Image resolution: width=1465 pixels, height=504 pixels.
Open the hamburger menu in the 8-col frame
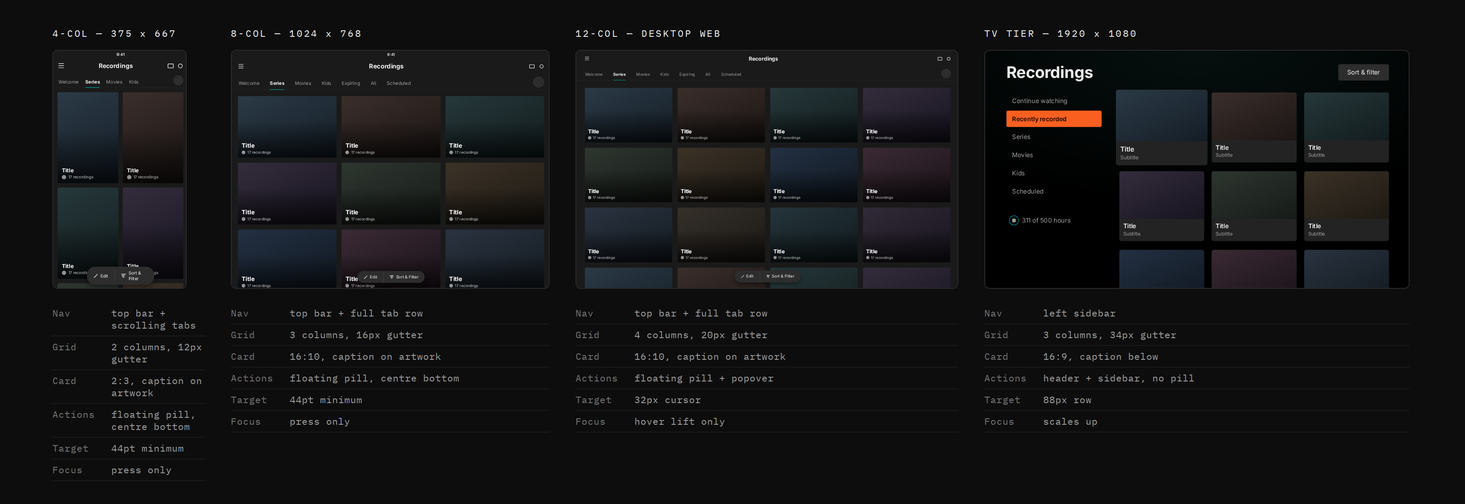point(241,67)
